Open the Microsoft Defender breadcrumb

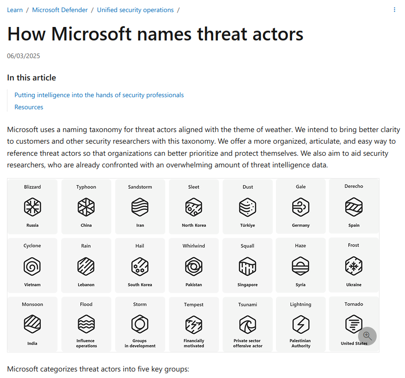pyautogui.click(x=60, y=10)
